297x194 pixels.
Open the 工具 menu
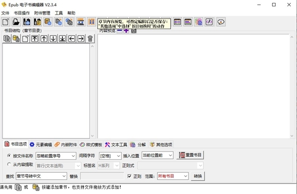(59, 13)
